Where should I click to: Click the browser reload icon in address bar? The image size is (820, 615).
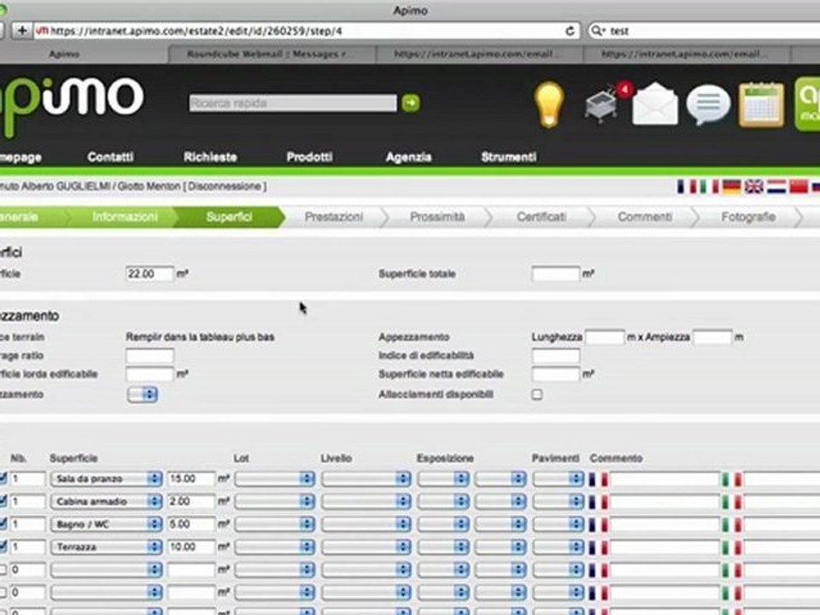coord(570,31)
